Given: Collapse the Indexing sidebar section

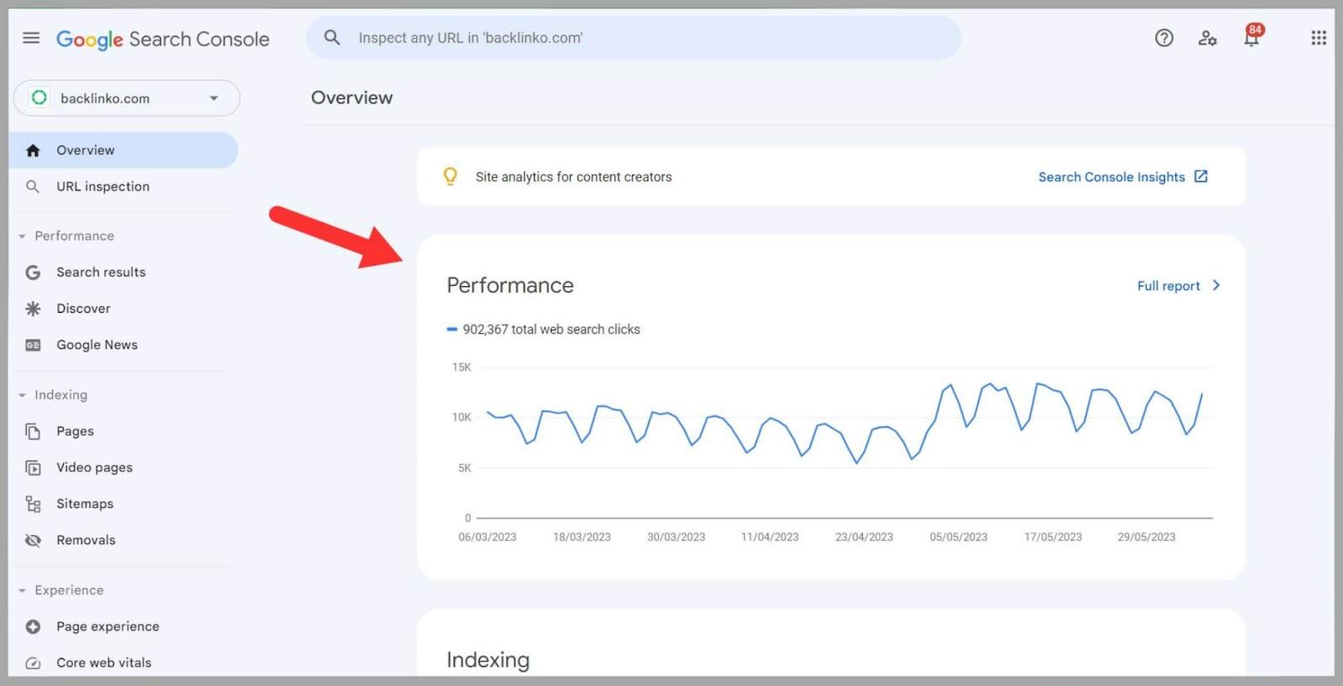Looking at the screenshot, I should click(23, 395).
